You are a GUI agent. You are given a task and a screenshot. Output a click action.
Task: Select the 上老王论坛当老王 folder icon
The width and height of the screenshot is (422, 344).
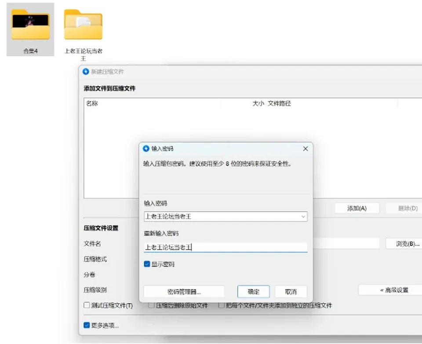pyautogui.click(x=83, y=25)
